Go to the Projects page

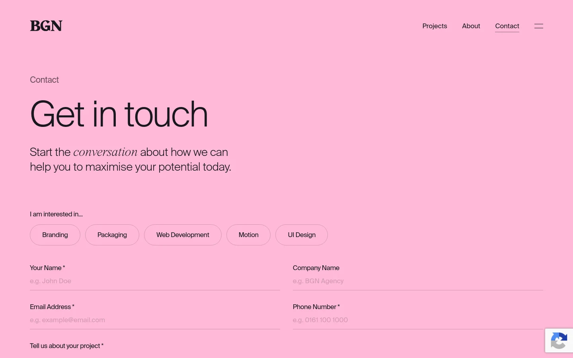(x=435, y=26)
